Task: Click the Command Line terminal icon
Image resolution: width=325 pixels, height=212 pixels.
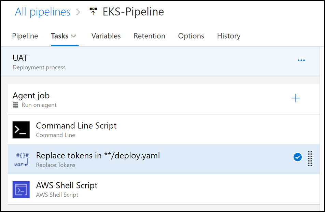Action: [21, 130]
